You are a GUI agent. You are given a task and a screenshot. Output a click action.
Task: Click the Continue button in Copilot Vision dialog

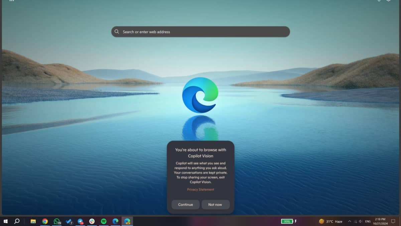coord(185,205)
